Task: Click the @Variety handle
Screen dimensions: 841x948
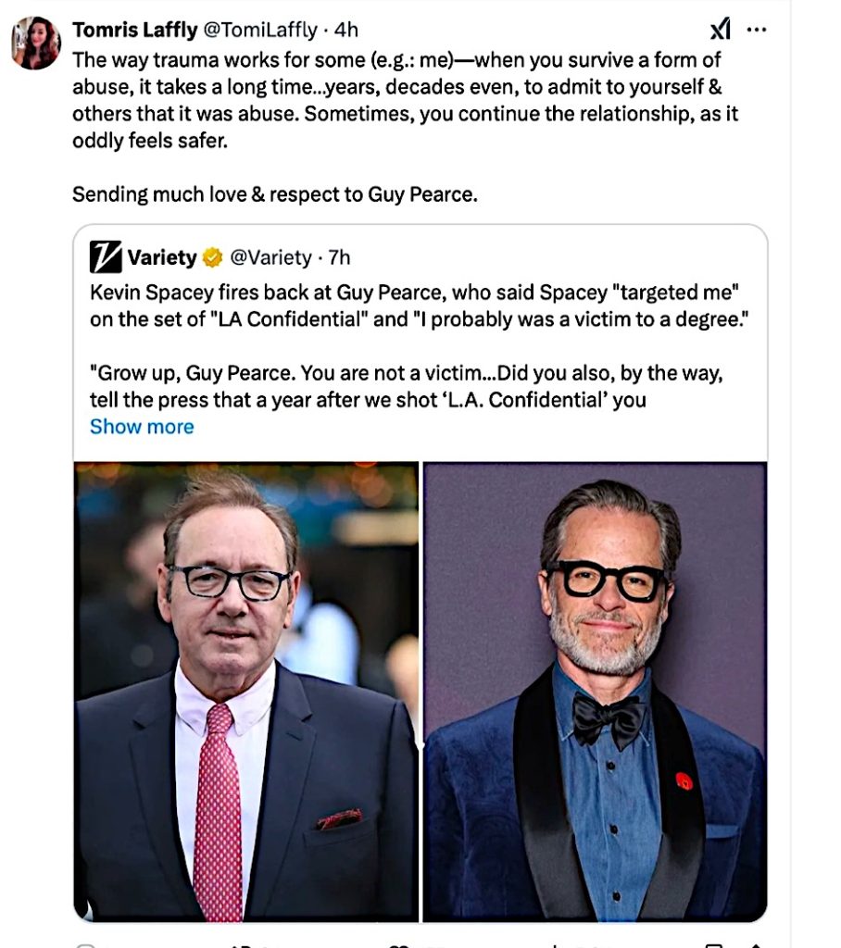Action: [x=270, y=256]
